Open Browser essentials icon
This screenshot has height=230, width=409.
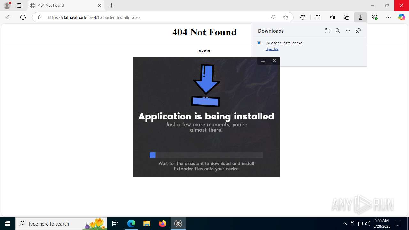click(375, 17)
